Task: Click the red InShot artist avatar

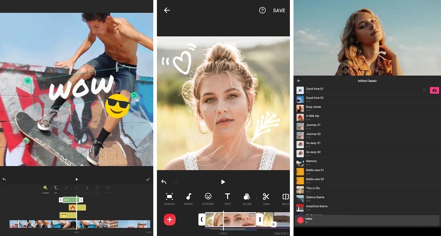Action: [x=300, y=220]
